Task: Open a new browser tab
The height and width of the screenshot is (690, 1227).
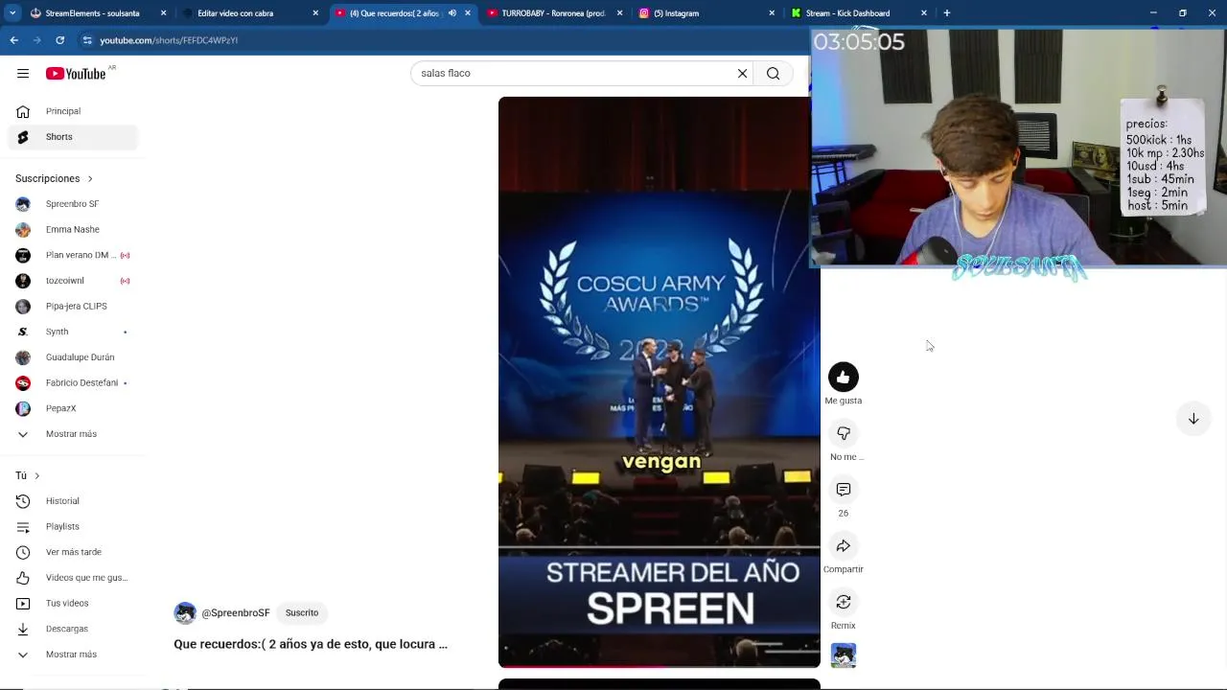Action: coord(947,13)
